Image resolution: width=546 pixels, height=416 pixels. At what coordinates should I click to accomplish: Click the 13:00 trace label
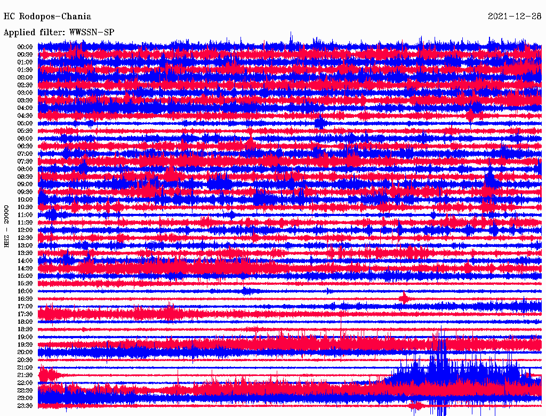pyautogui.click(x=25, y=245)
